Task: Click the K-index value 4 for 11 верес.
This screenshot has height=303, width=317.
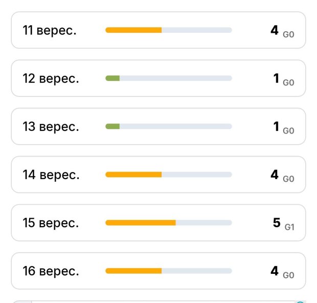Action: coord(275,30)
